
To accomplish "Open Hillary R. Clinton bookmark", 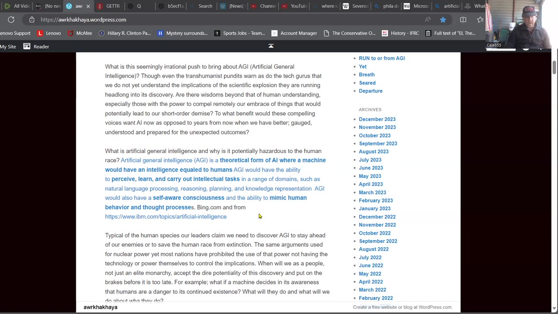I will pyautogui.click(x=125, y=33).
